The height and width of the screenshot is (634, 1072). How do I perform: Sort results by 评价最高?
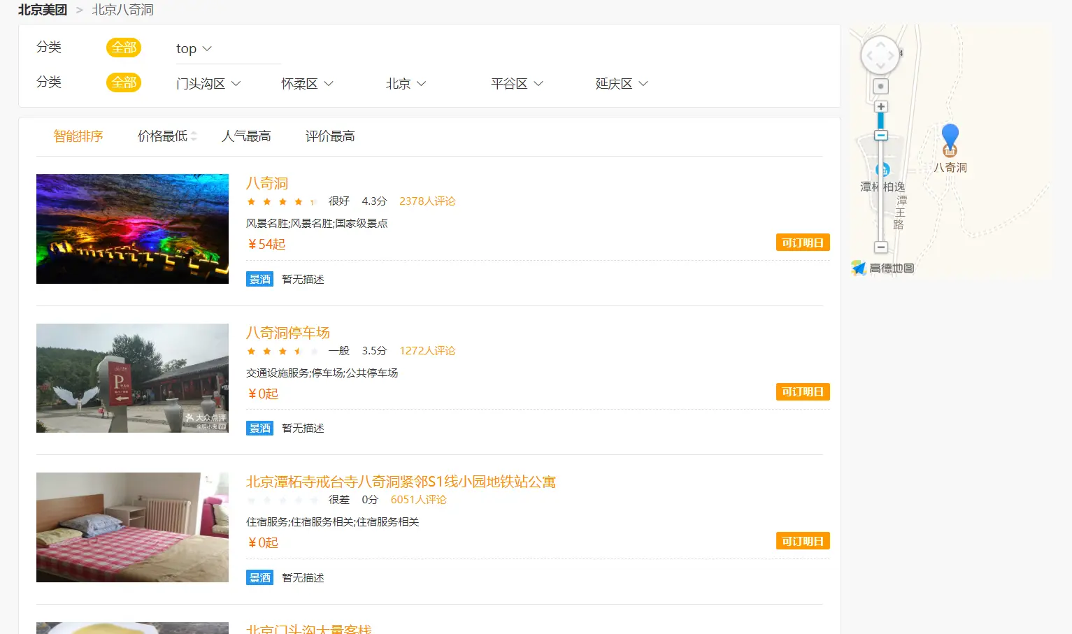pyautogui.click(x=330, y=136)
